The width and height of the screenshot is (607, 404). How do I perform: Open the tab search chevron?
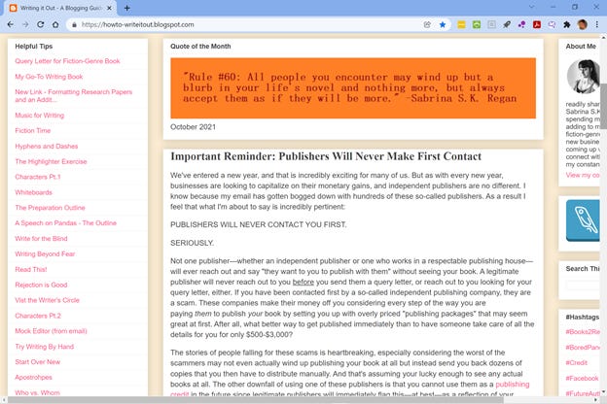pos(531,7)
